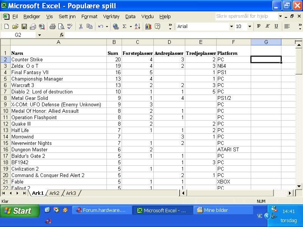Click the Excel workbook icon in menu bar

(x=6, y=16)
